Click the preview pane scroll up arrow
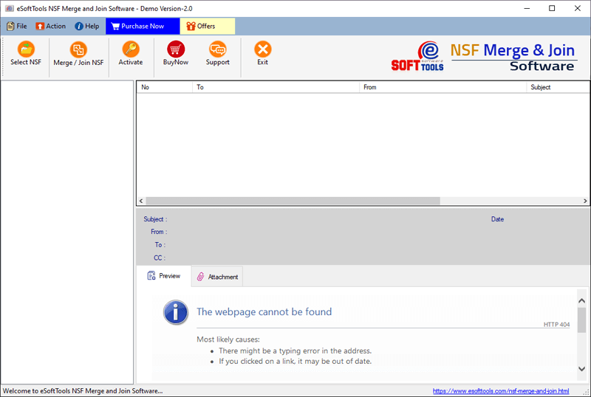The height and width of the screenshot is (397, 591). tap(582, 300)
